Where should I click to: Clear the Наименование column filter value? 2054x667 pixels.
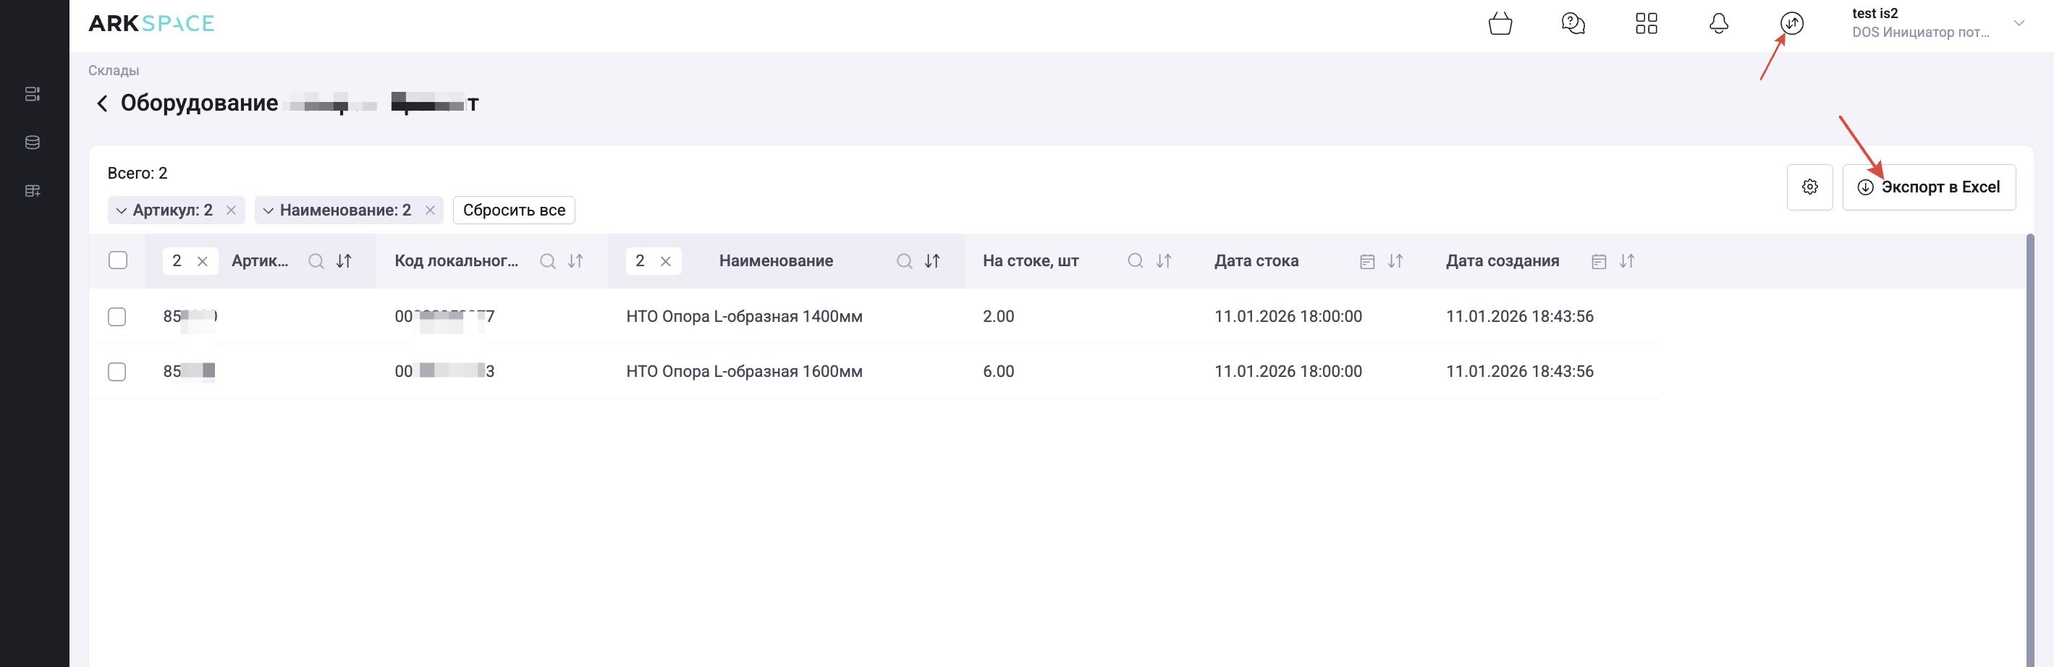click(666, 261)
